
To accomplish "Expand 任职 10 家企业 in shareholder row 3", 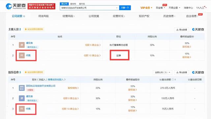I will click(x=70, y=109).
